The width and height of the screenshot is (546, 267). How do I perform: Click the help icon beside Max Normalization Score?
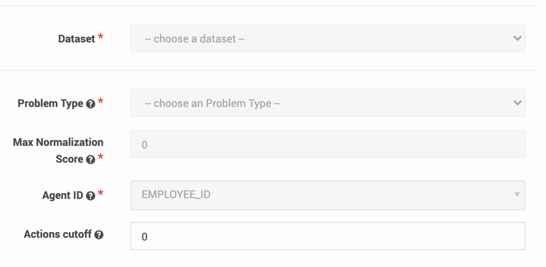tap(91, 160)
